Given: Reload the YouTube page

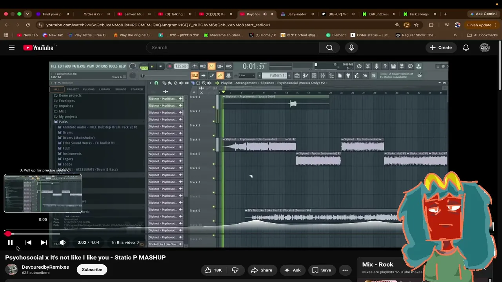Looking at the screenshot, I should click(28, 25).
